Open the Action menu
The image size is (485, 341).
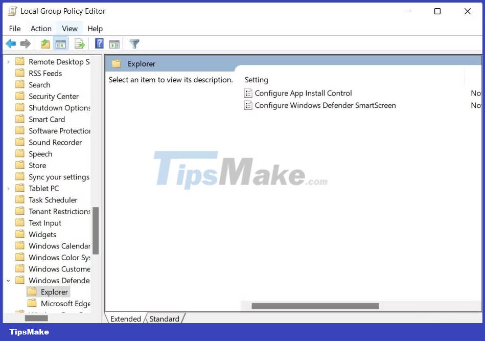[41, 28]
